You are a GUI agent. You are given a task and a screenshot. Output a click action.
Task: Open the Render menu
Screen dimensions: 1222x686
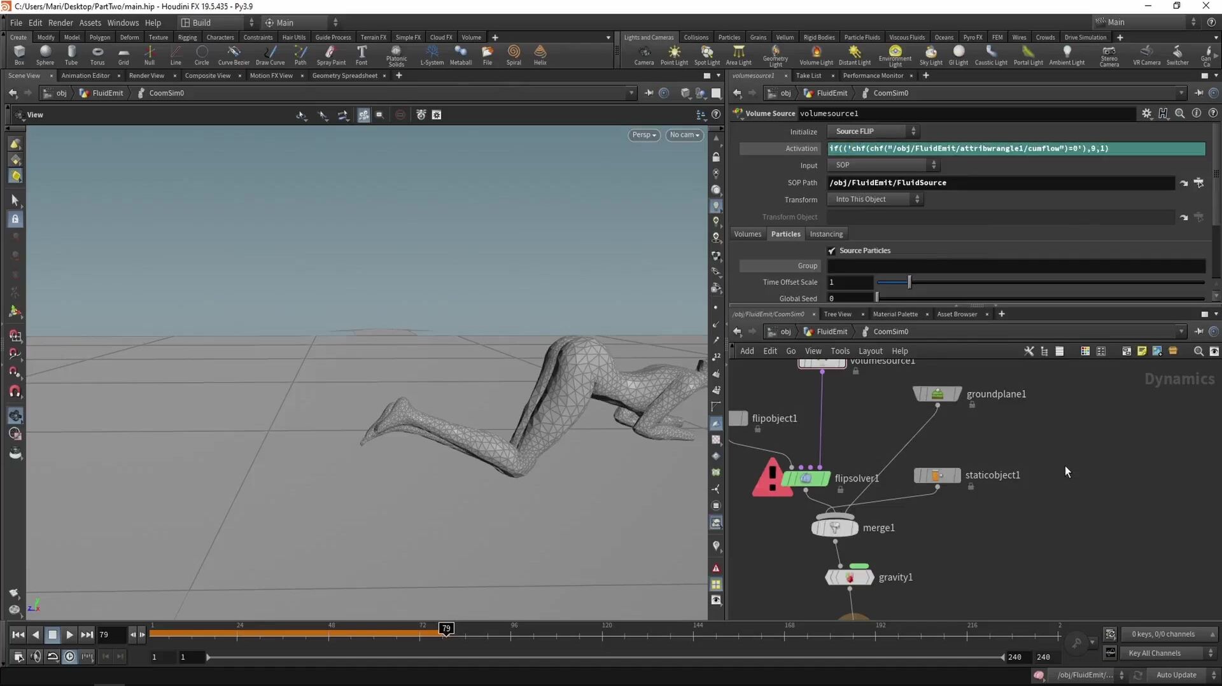point(60,22)
